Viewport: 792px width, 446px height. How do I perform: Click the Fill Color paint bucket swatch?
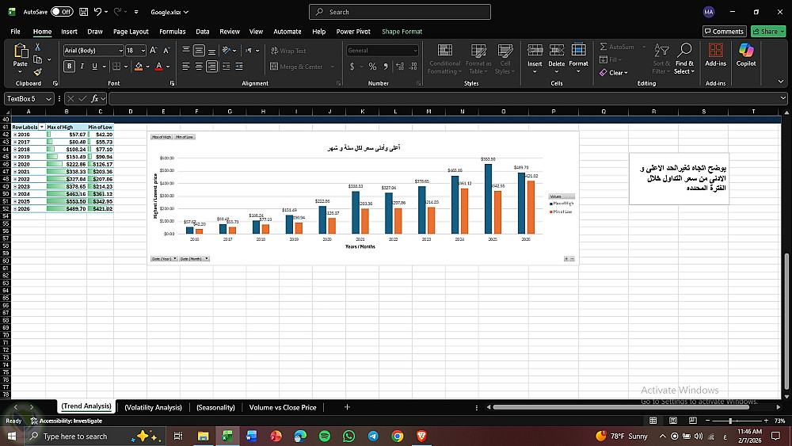click(139, 67)
